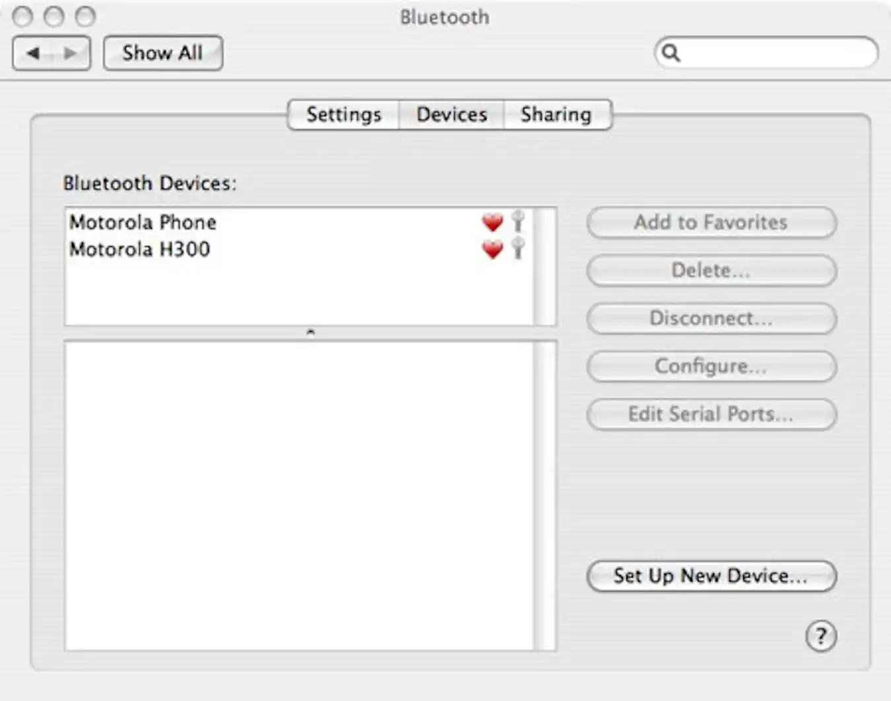Click the disclosure caret below the device list
Viewport: 891px width, 701px height.
coord(310,332)
